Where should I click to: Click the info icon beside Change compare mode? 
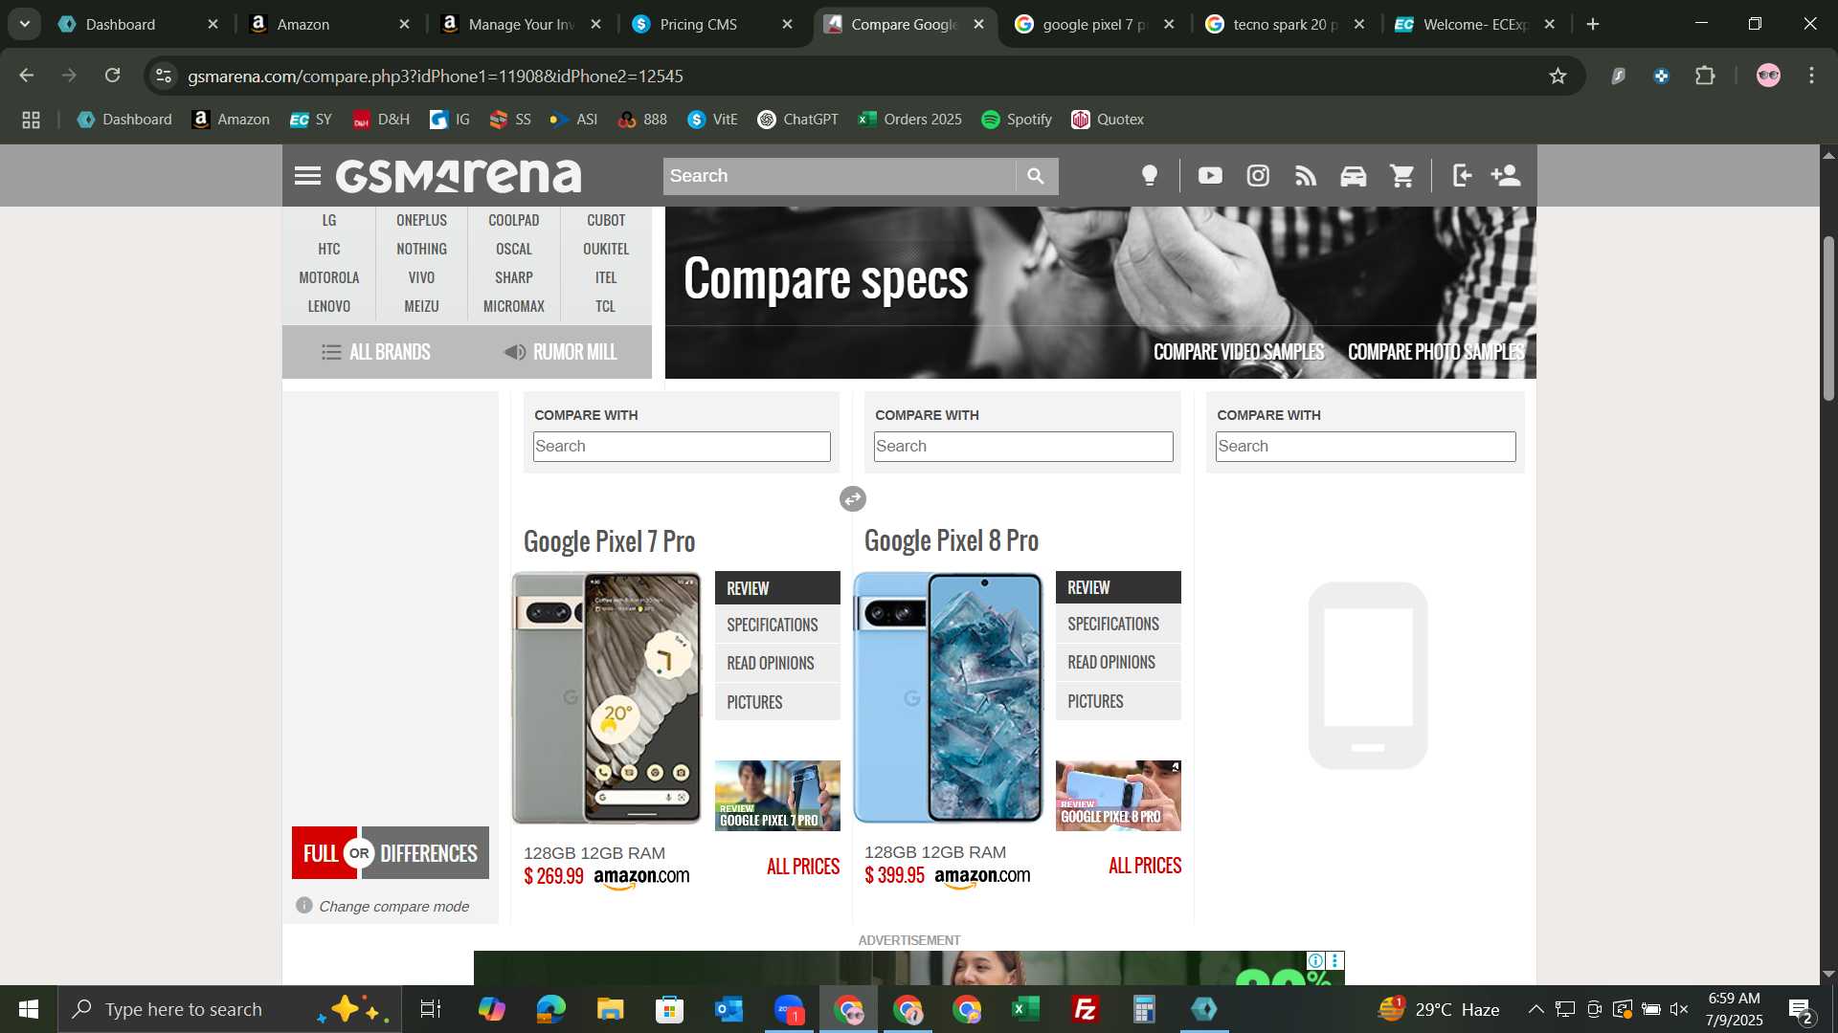tap(304, 906)
